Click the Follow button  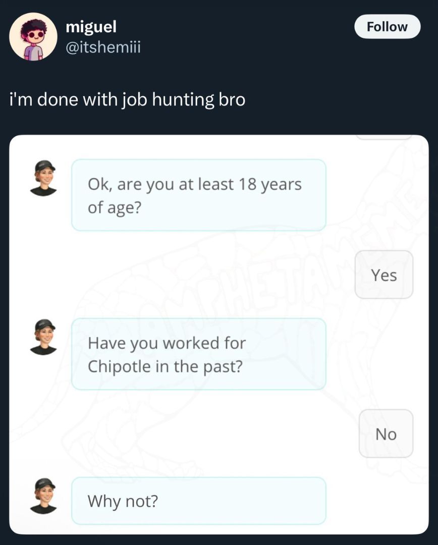click(x=387, y=26)
